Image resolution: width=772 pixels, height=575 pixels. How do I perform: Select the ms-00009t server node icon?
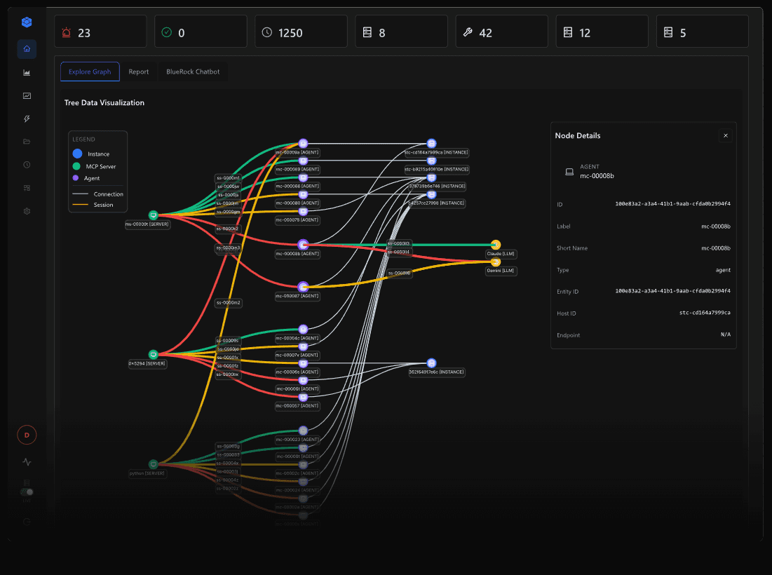(x=154, y=215)
